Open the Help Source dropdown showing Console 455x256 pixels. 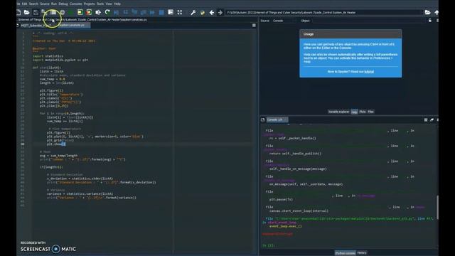(x=284, y=21)
